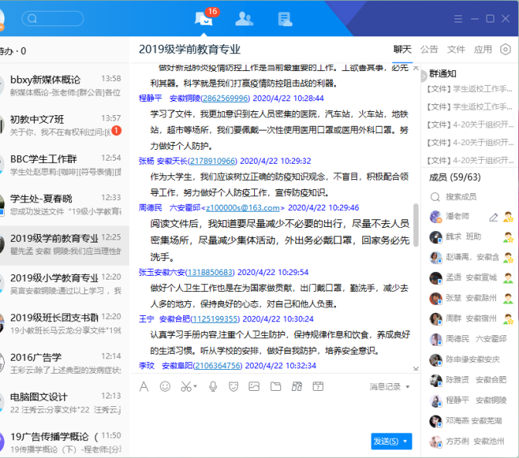Click the 搜索成员 member search field

click(x=472, y=197)
